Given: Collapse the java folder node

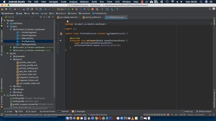Looking at the screenshot, I should 8,27.
